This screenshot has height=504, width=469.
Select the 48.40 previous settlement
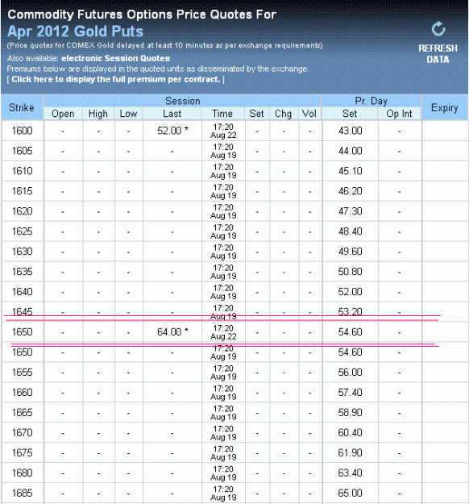(x=351, y=231)
